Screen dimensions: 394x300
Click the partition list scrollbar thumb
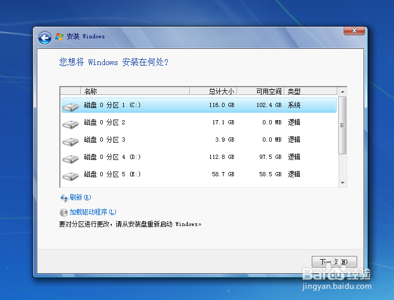click(342, 125)
